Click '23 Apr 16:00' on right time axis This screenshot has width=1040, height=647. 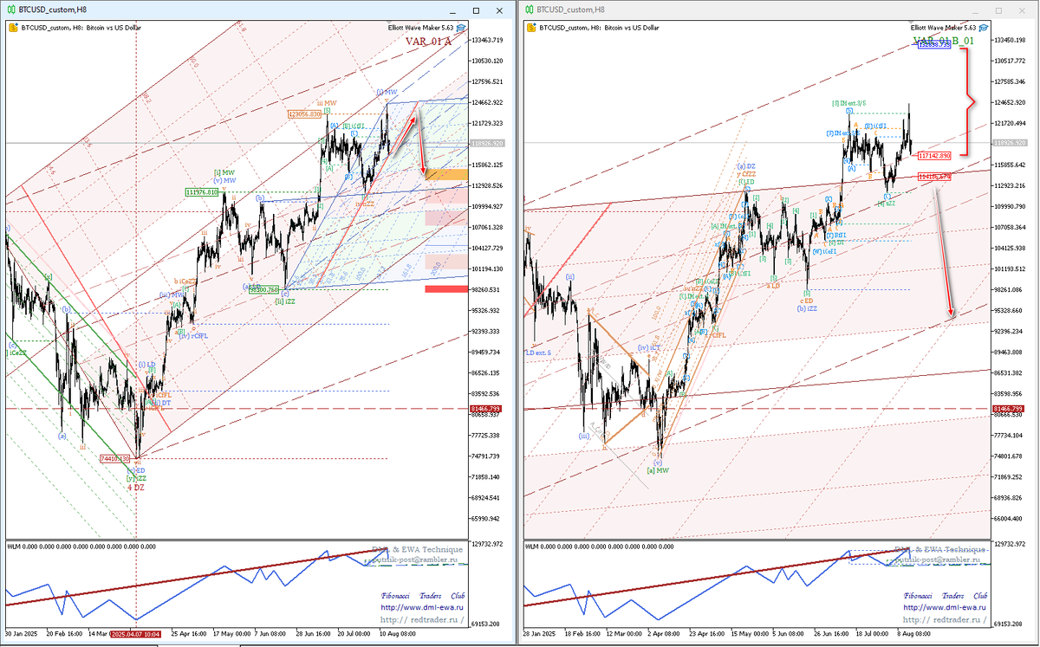tap(707, 634)
